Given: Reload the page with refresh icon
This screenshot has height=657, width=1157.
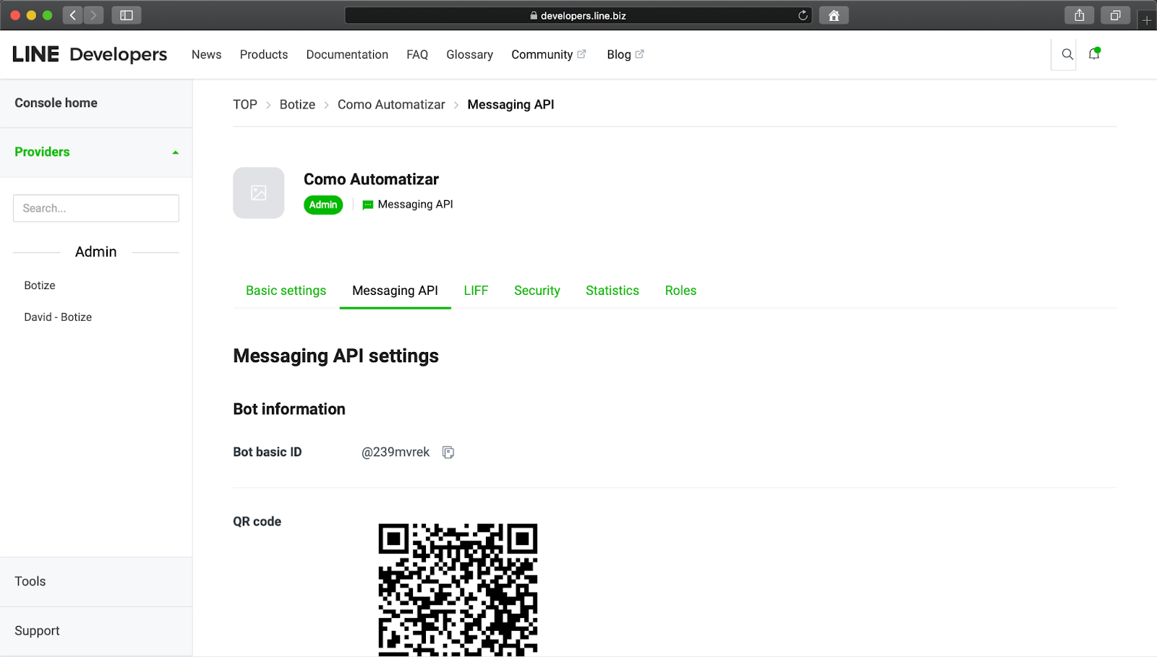Looking at the screenshot, I should (x=803, y=15).
